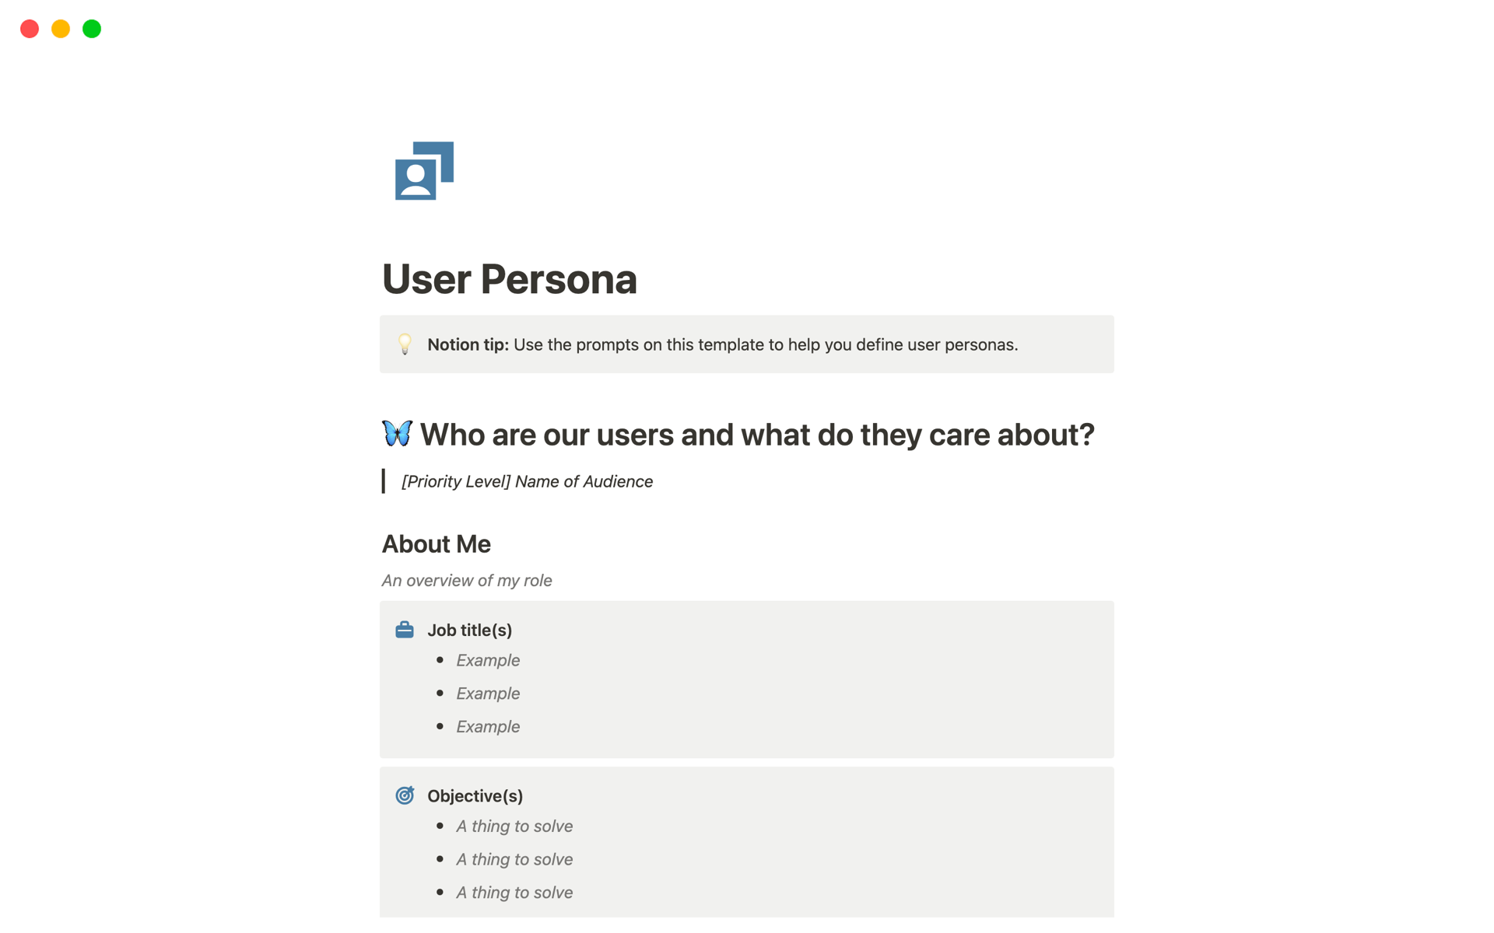Click the "[Priority Level] Name of Audience" quote
Screen dimensions: 1494x933
[527, 481]
